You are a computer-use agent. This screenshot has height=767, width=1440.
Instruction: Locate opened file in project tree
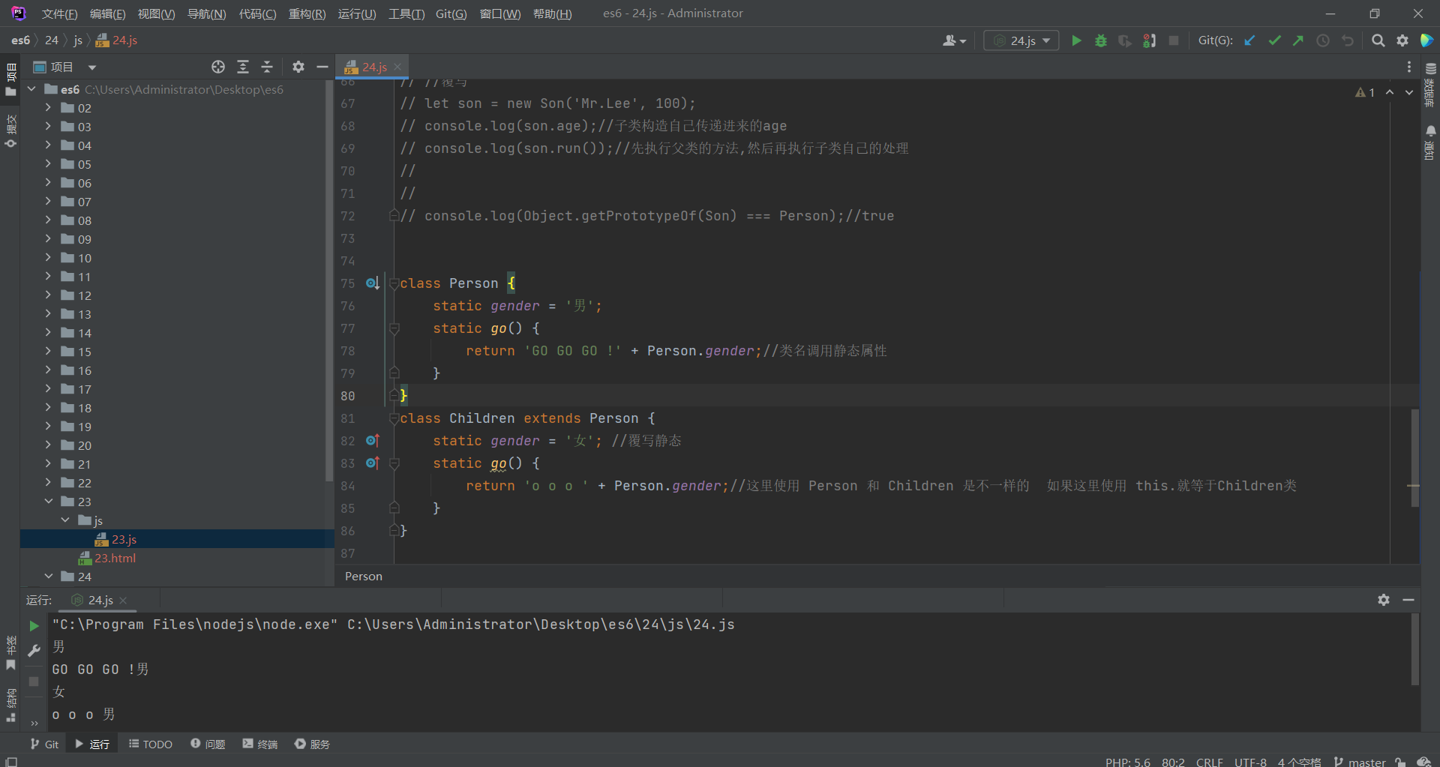pos(218,67)
